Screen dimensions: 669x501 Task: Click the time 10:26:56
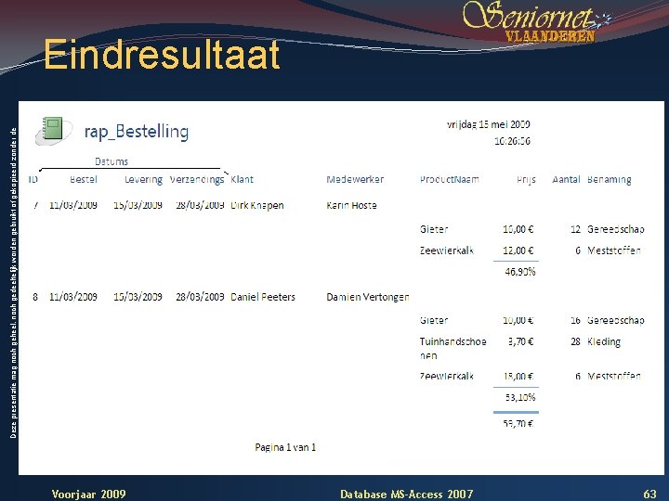512,141
